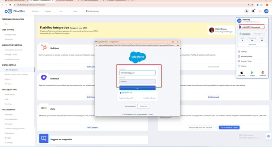This screenshot has height=147, width=272.
Task: Click the highlighted account email in profile panel
Action: point(251,27)
